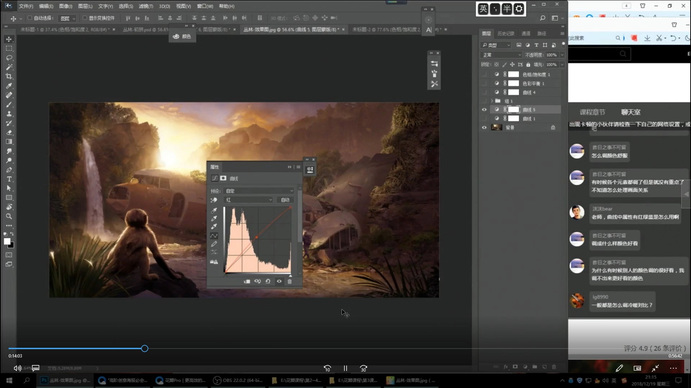This screenshot has width=691, height=388.
Task: Select the Crop tool
Action: 9,77
